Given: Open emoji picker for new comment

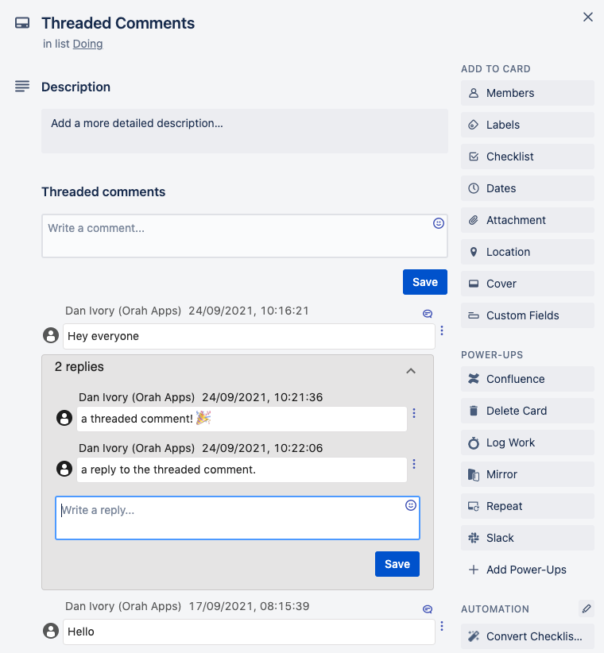Looking at the screenshot, I should point(438,223).
